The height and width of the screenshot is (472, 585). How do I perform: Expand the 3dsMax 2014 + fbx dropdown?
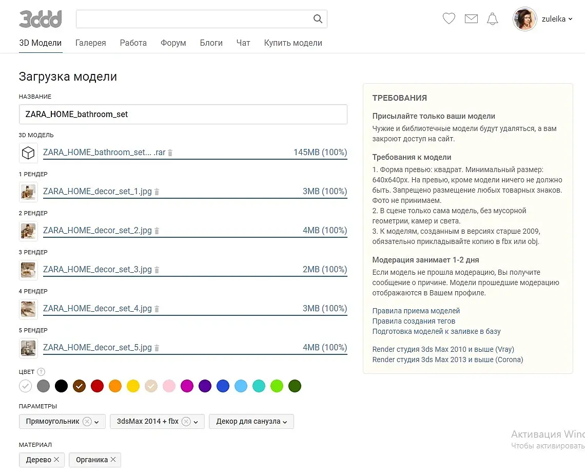click(x=196, y=422)
